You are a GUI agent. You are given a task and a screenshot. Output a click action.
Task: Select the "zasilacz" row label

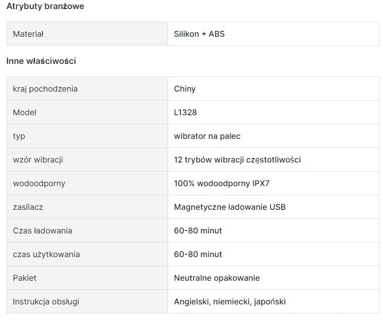[28, 207]
